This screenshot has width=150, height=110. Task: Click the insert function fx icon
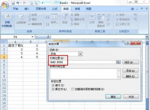[48, 37]
